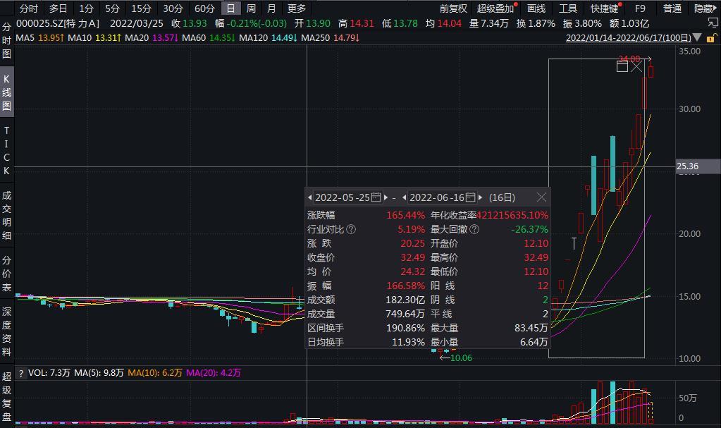Select the 分时图 sidebar tab
721x428 pixels.
point(6,40)
